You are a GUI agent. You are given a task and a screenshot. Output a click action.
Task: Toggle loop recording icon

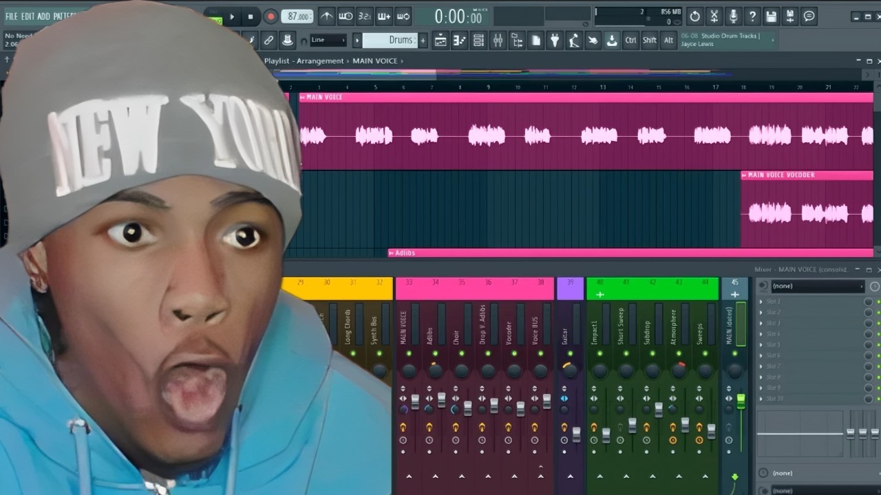[x=403, y=16]
